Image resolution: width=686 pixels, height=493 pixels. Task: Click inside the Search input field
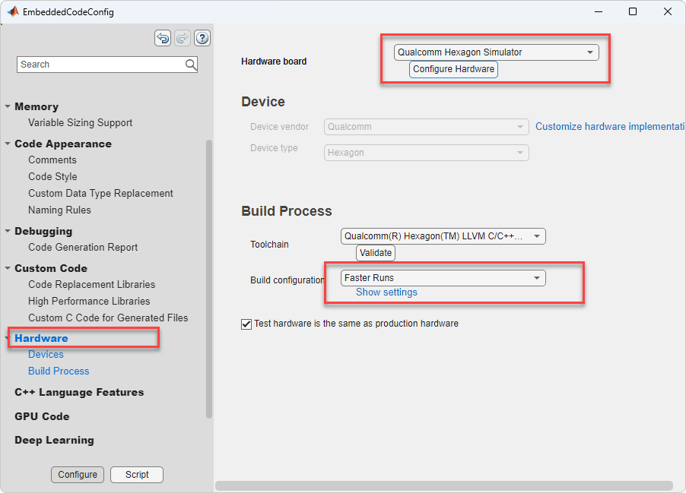pos(99,65)
